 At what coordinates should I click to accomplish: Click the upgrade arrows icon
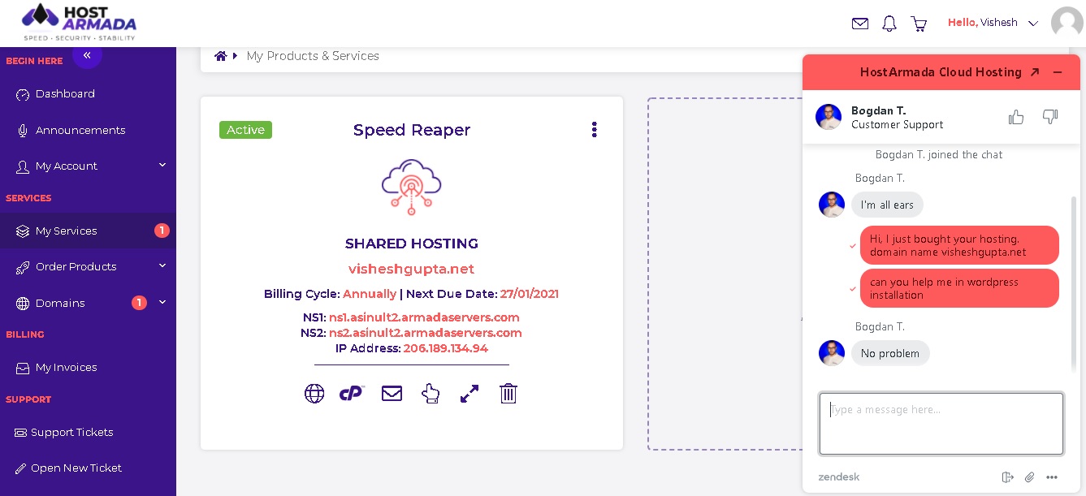[469, 394]
